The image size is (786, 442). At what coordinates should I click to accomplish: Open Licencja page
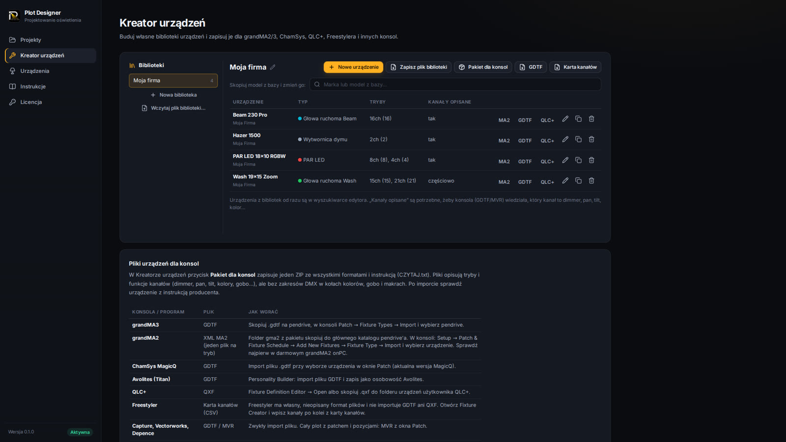(x=50, y=102)
